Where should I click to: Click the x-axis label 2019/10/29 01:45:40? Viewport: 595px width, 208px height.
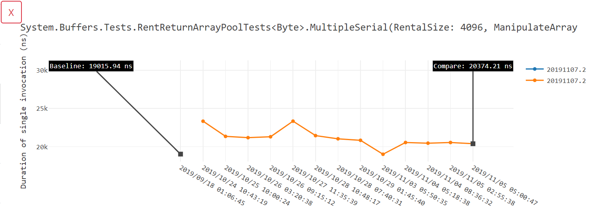[392, 185]
